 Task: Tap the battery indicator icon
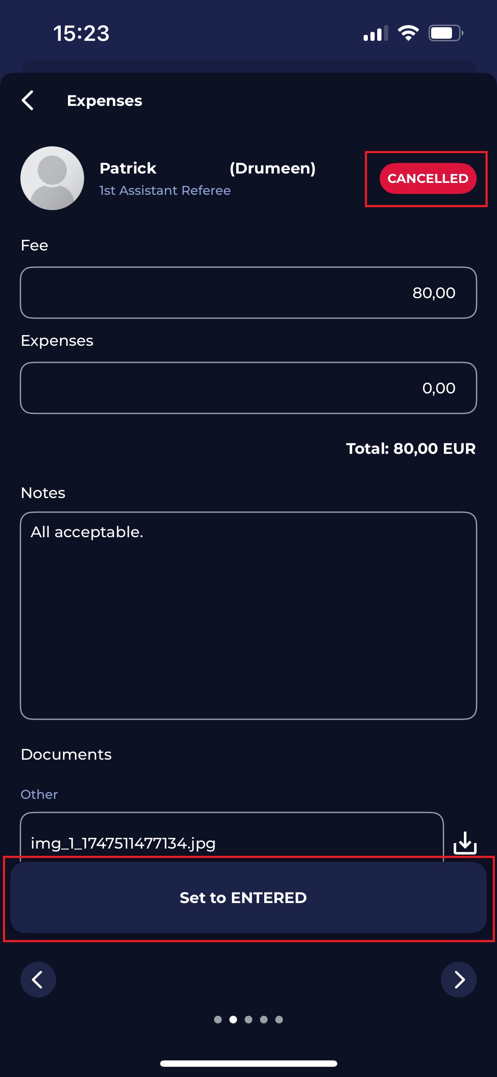[445, 33]
